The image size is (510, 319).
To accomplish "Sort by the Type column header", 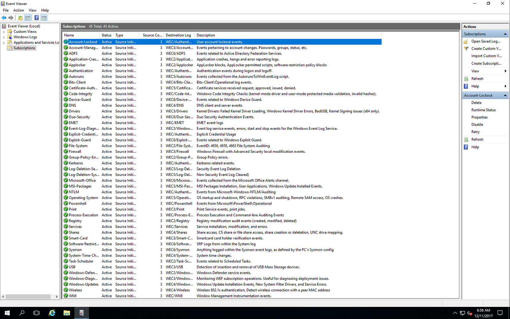I will [x=126, y=35].
